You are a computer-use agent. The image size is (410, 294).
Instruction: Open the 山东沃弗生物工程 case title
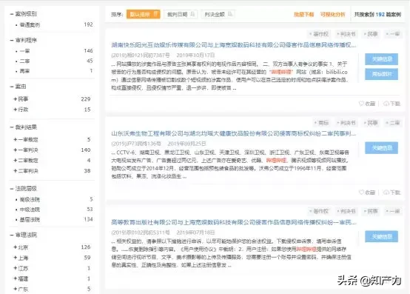pos(234,133)
